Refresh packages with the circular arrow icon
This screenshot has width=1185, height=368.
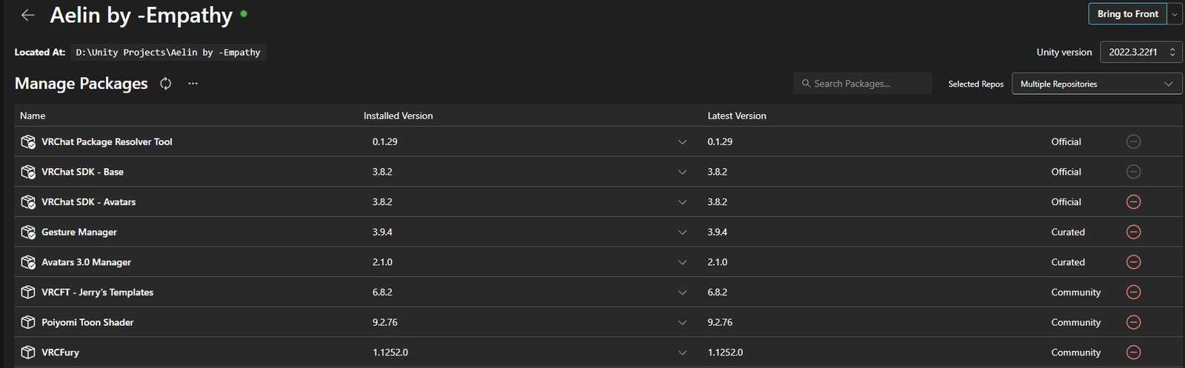[x=166, y=84]
